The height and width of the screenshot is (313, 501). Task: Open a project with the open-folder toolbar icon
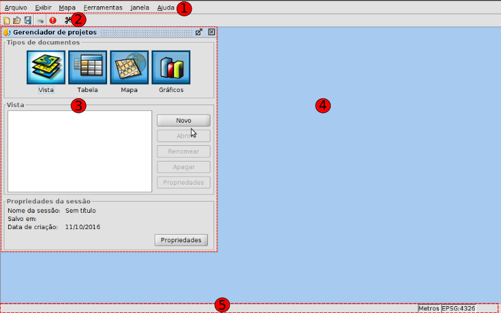point(17,20)
